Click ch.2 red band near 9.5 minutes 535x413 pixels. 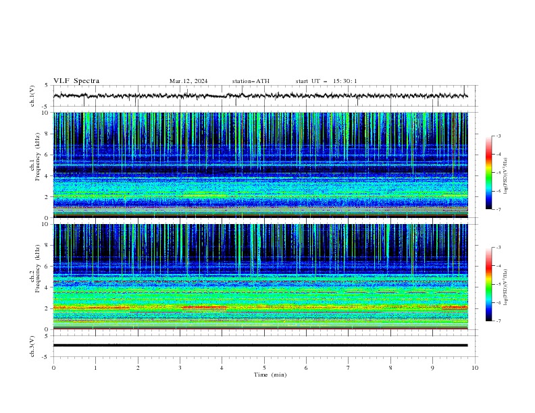pyautogui.click(x=455, y=307)
